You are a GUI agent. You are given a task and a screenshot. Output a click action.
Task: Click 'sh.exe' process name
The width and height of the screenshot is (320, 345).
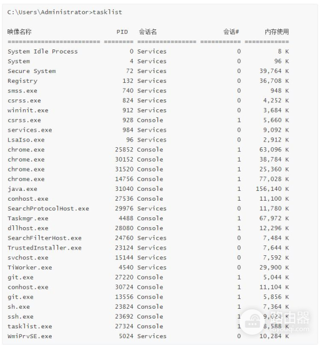(x=19, y=306)
